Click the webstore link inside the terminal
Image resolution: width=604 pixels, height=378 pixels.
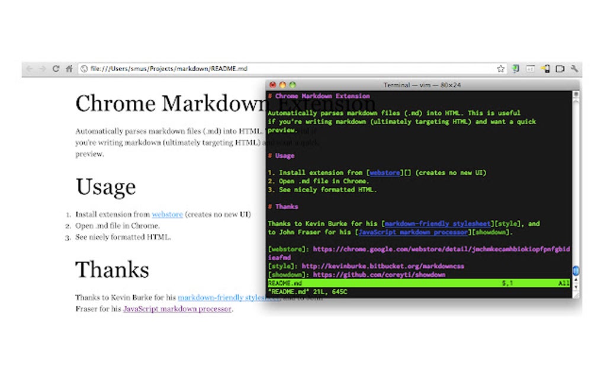384,172
